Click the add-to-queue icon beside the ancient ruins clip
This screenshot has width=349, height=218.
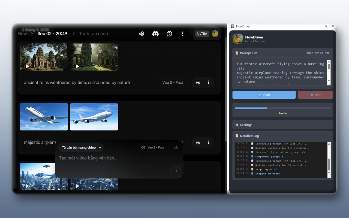click(197, 82)
